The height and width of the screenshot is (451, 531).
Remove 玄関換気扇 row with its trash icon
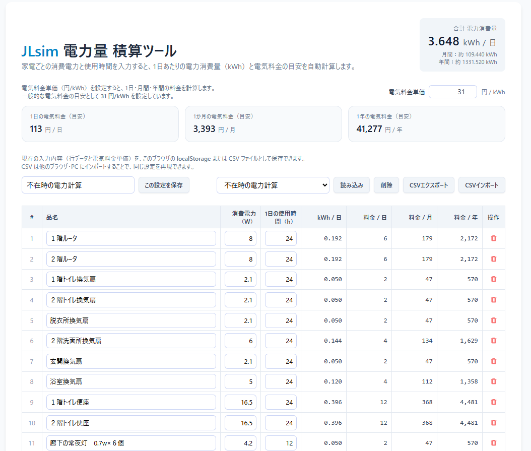pos(493,361)
